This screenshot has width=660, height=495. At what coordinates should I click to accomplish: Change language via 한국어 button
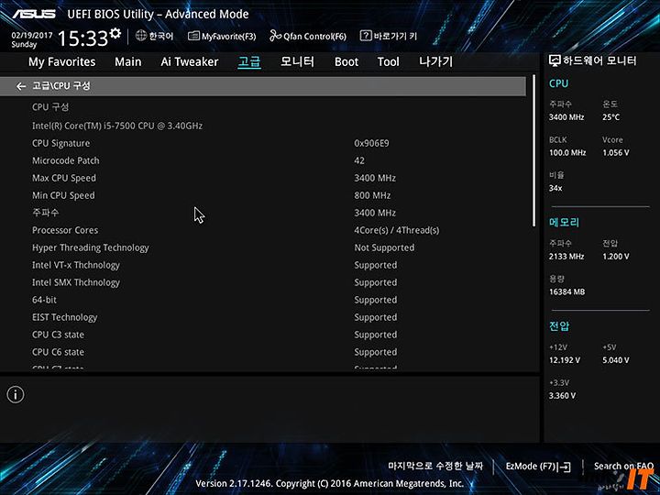click(155, 36)
